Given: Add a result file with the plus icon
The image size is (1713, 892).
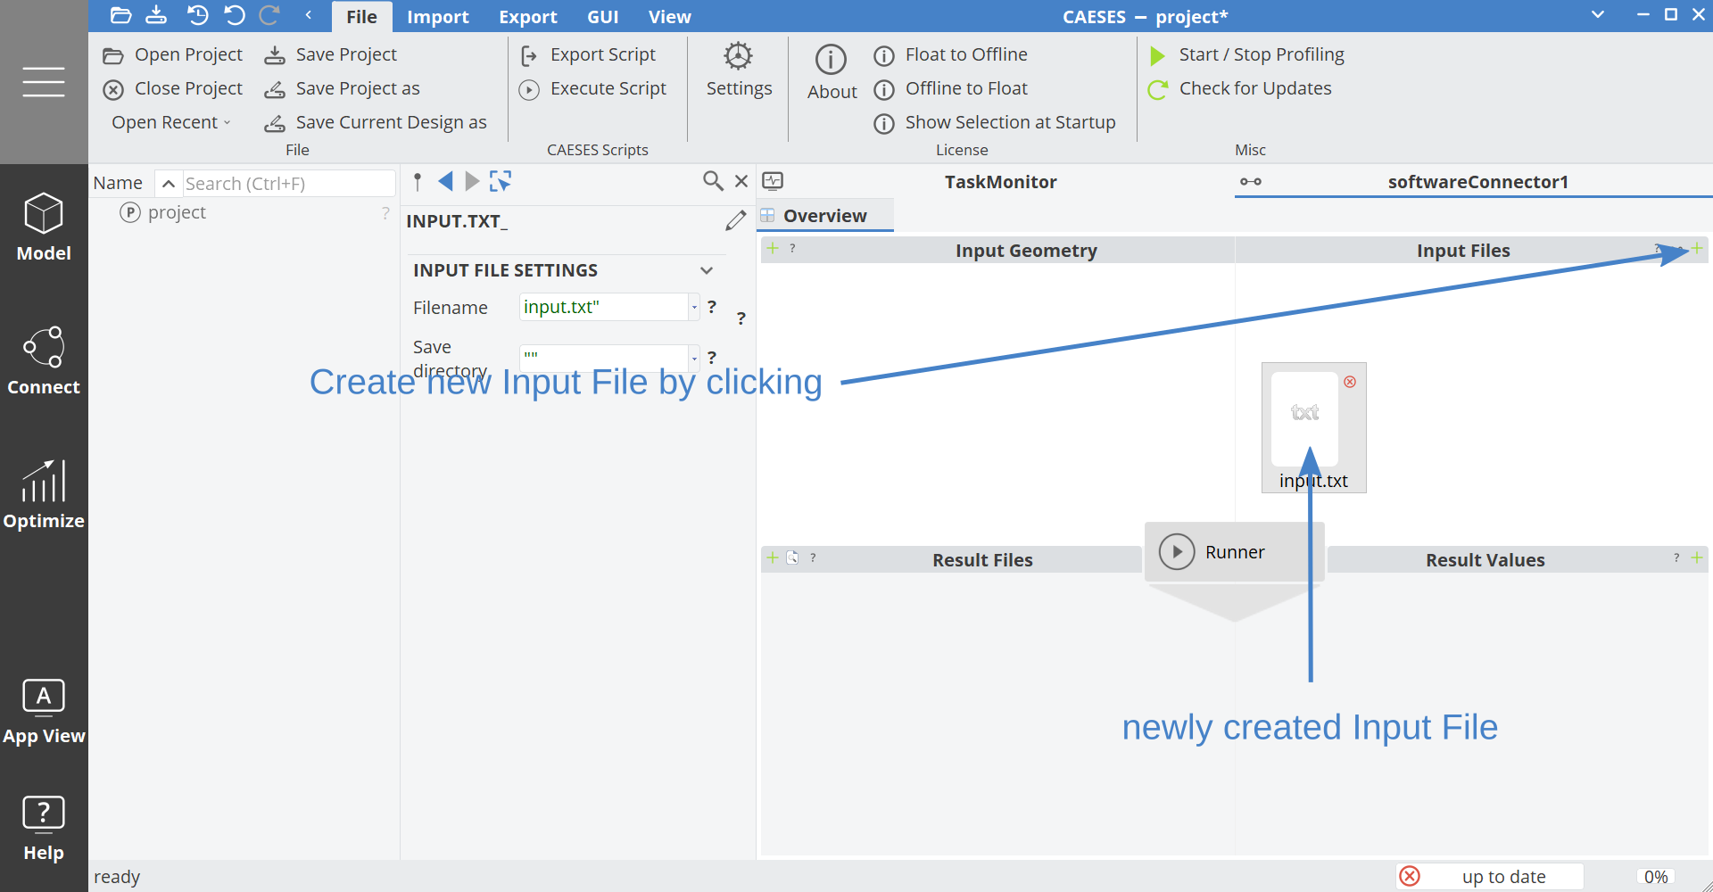Looking at the screenshot, I should click(x=773, y=557).
